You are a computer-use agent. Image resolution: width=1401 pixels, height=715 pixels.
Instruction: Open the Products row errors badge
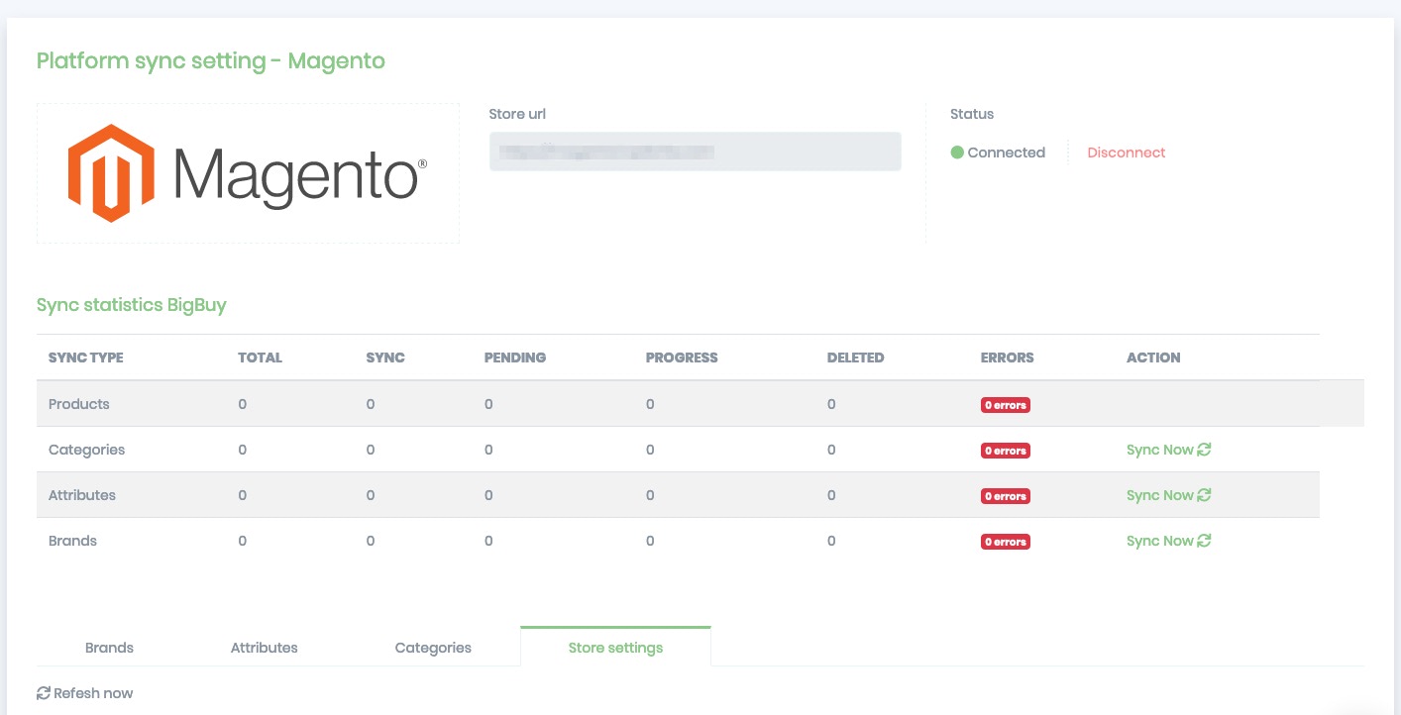pos(1005,405)
